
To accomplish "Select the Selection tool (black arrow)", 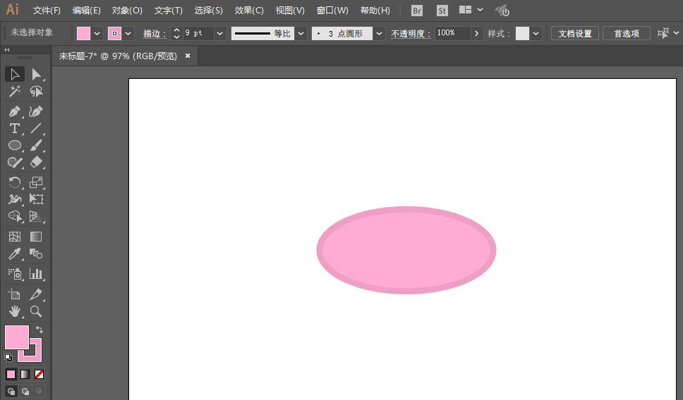I will (x=14, y=75).
